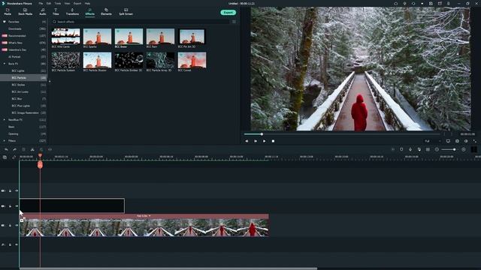481x270 pixels.
Task: Click the record voiceover microphone icon
Action: click(x=410, y=149)
